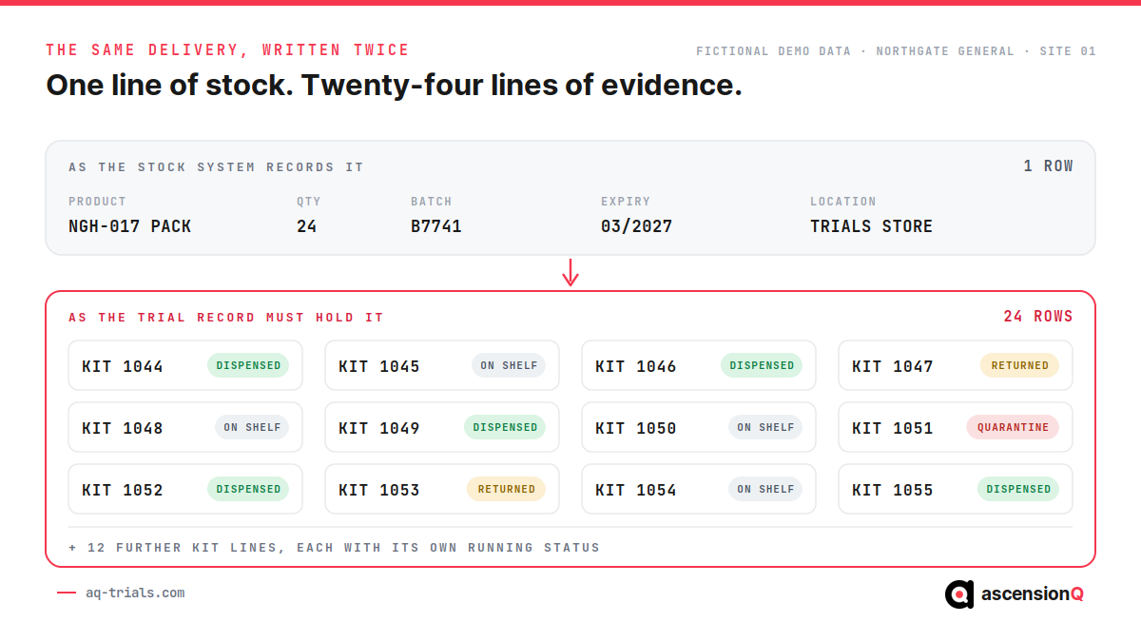Click the product value 'NGH-017 PACK'
Image resolution: width=1141 pixels, height=642 pixels.
click(x=130, y=226)
